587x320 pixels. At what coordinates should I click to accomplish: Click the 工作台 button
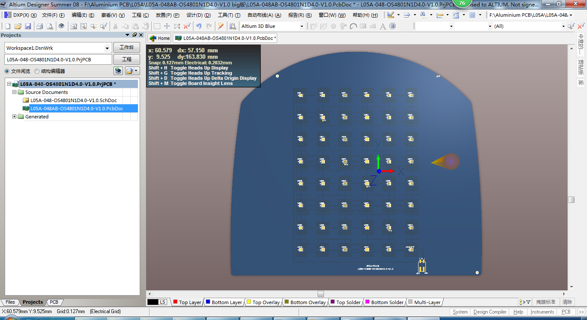coord(126,48)
